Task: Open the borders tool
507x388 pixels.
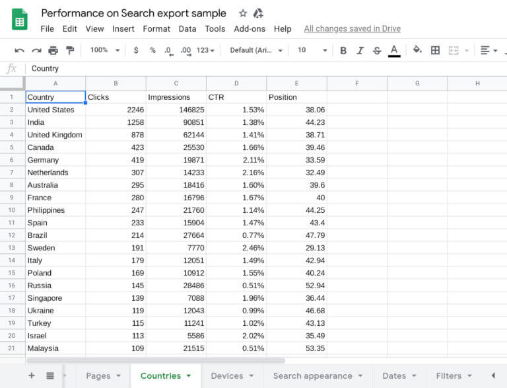Action: [x=435, y=50]
